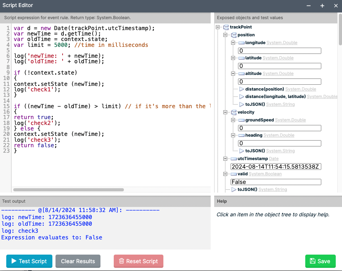Collapse the heading tree node
The image size is (342, 271).
[x=233, y=135]
